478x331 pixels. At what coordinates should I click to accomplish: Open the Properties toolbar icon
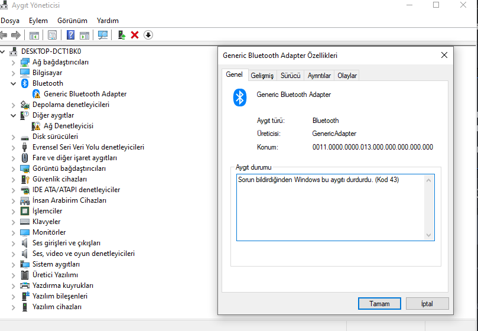click(x=52, y=35)
